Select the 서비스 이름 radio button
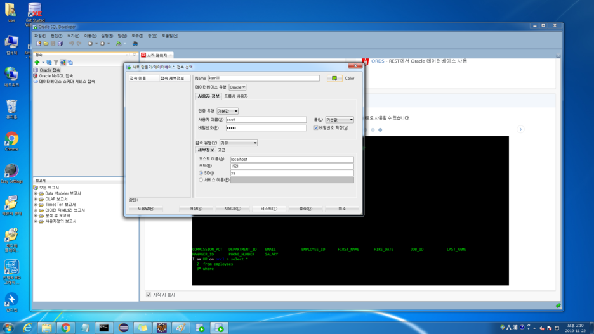Screen dimensions: 594x334 coord(201,180)
